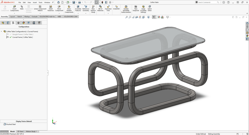Click Update SpeedPak Subassemblies
This screenshot has height=135, width=249.
coord(126,9)
